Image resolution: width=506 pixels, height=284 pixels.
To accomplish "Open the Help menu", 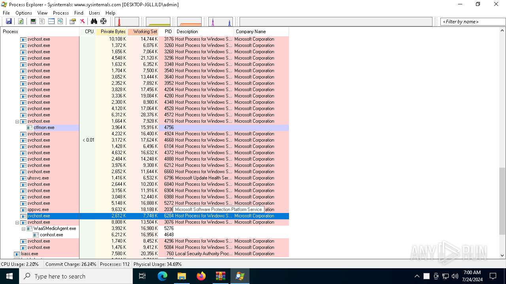I will (110, 13).
